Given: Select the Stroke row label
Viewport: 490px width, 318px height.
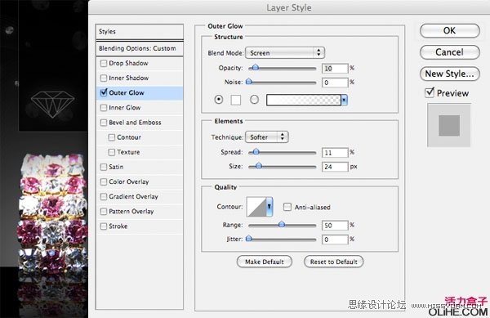Looking at the screenshot, I should point(118,226).
